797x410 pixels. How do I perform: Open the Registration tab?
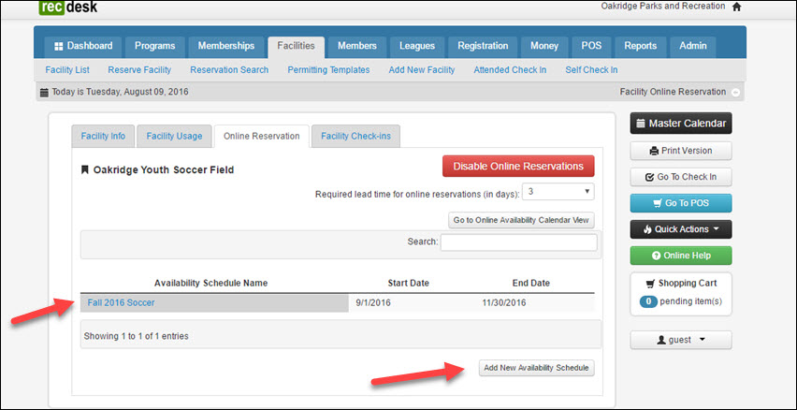click(483, 46)
